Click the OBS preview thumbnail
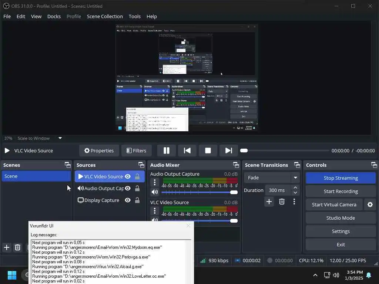The height and width of the screenshot is (284, 379). tap(187, 78)
